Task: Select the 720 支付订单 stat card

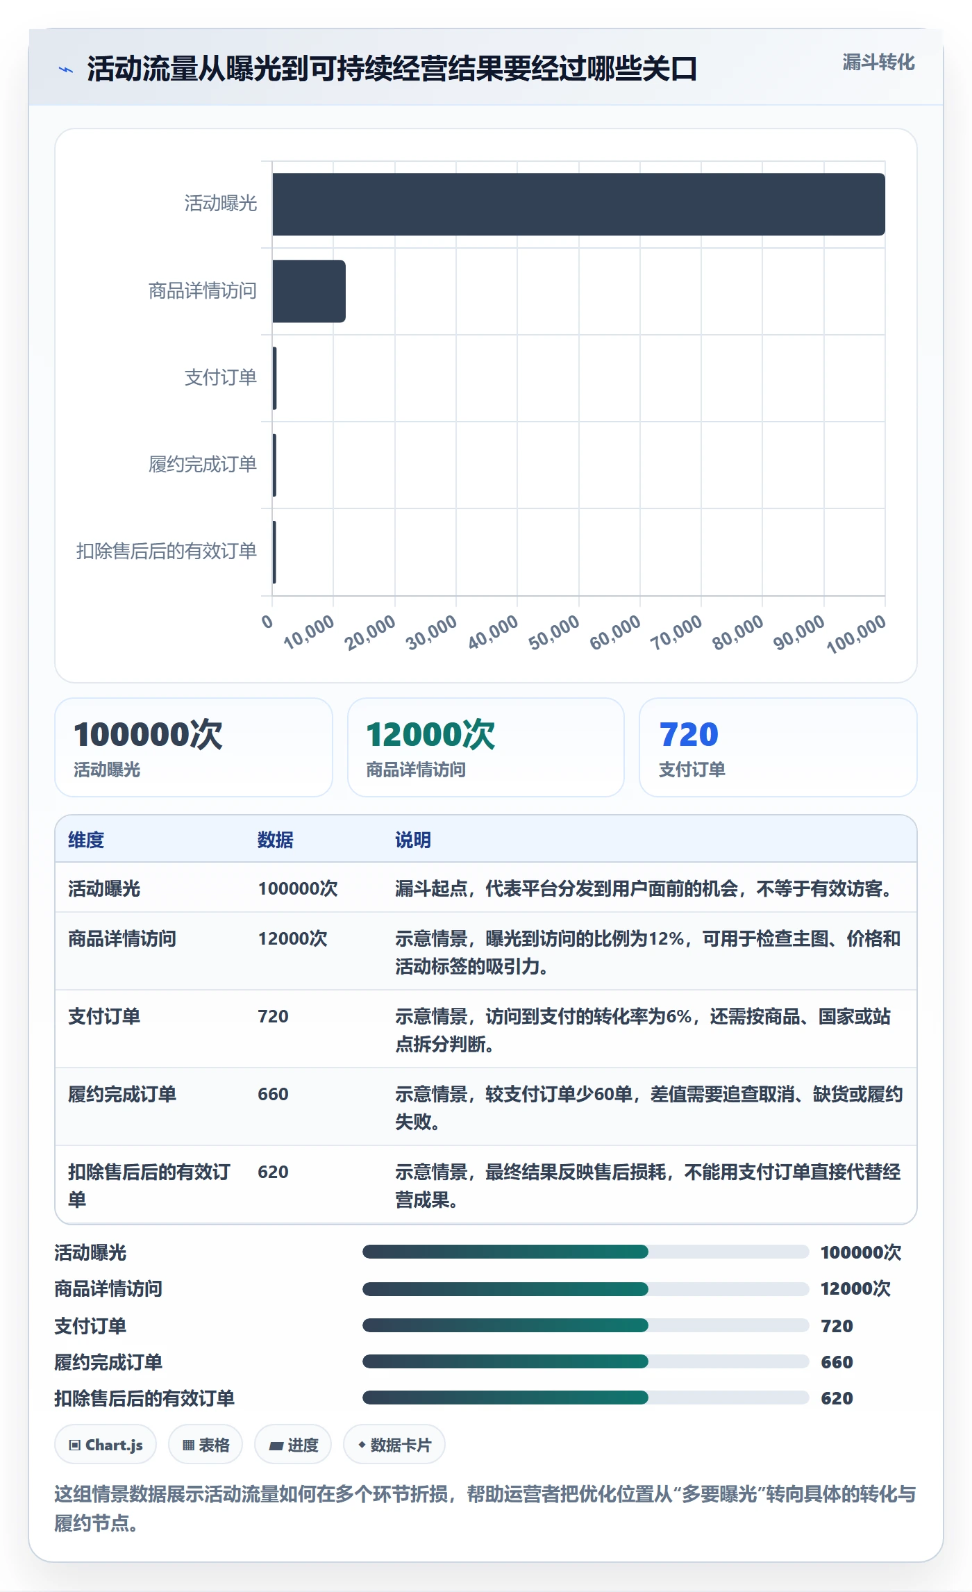Action: click(778, 747)
